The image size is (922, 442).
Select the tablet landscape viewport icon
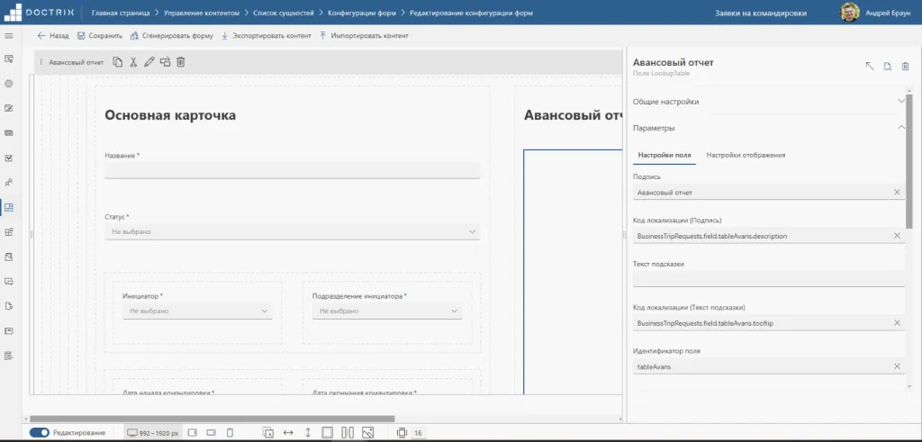click(x=192, y=433)
